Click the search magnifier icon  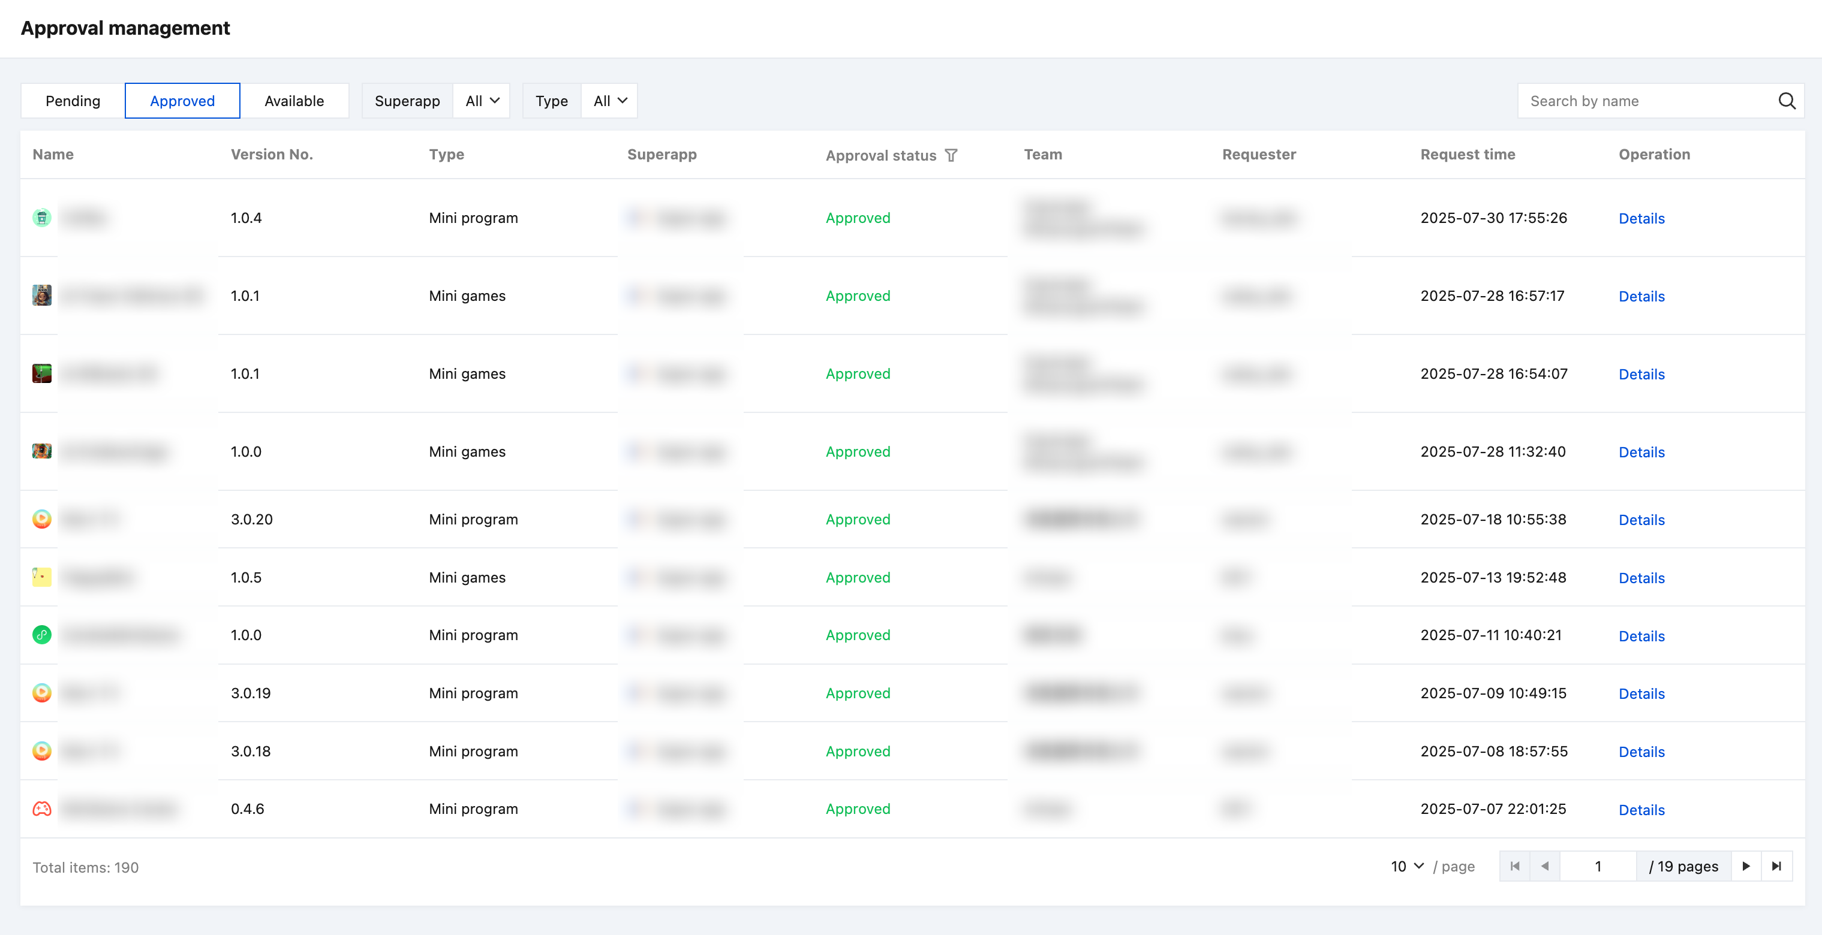pyautogui.click(x=1786, y=101)
